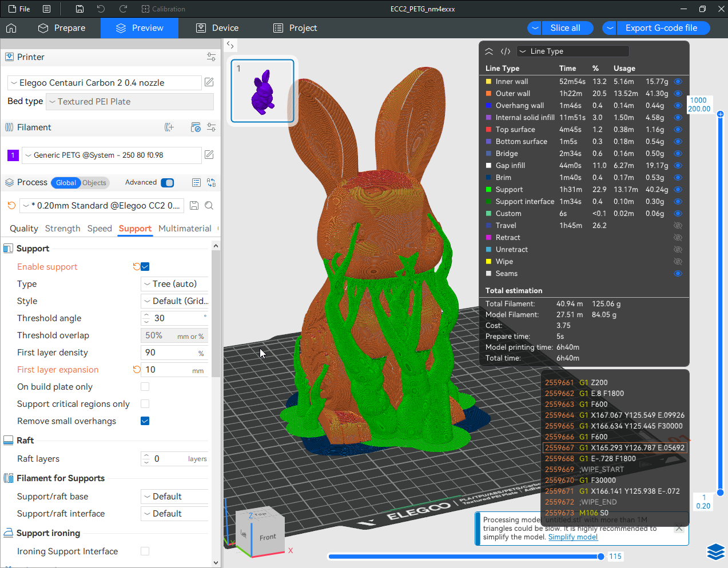Viewport: 728px width, 568px height.
Task: Search process settings with the magnifier icon
Action: [209, 206]
